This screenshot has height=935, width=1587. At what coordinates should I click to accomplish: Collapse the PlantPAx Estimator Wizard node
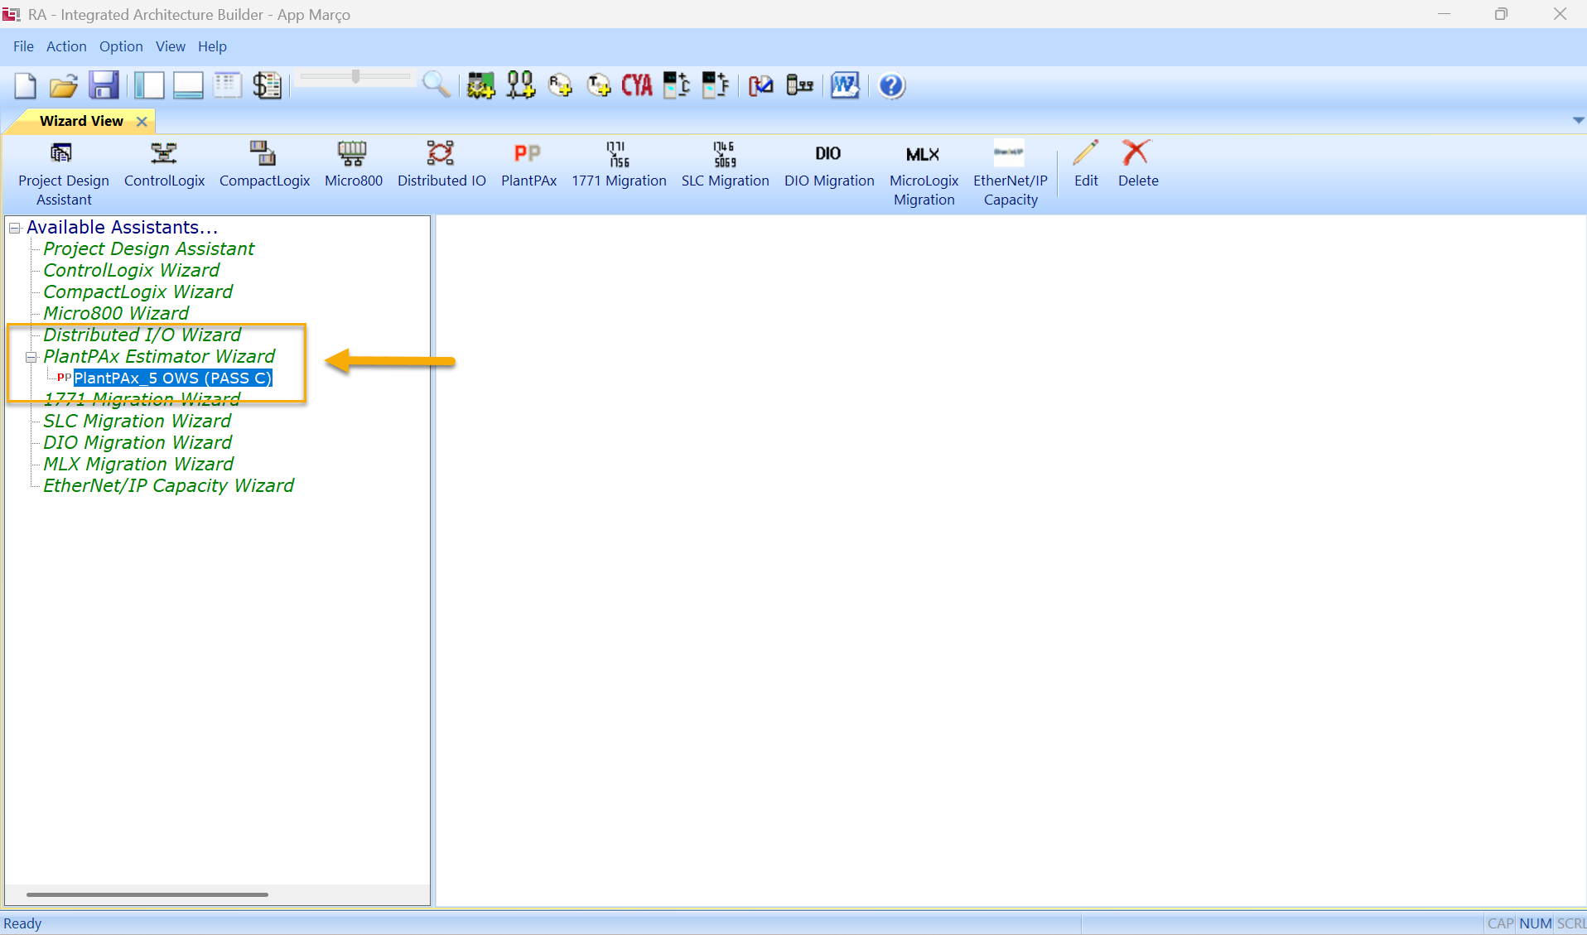31,357
